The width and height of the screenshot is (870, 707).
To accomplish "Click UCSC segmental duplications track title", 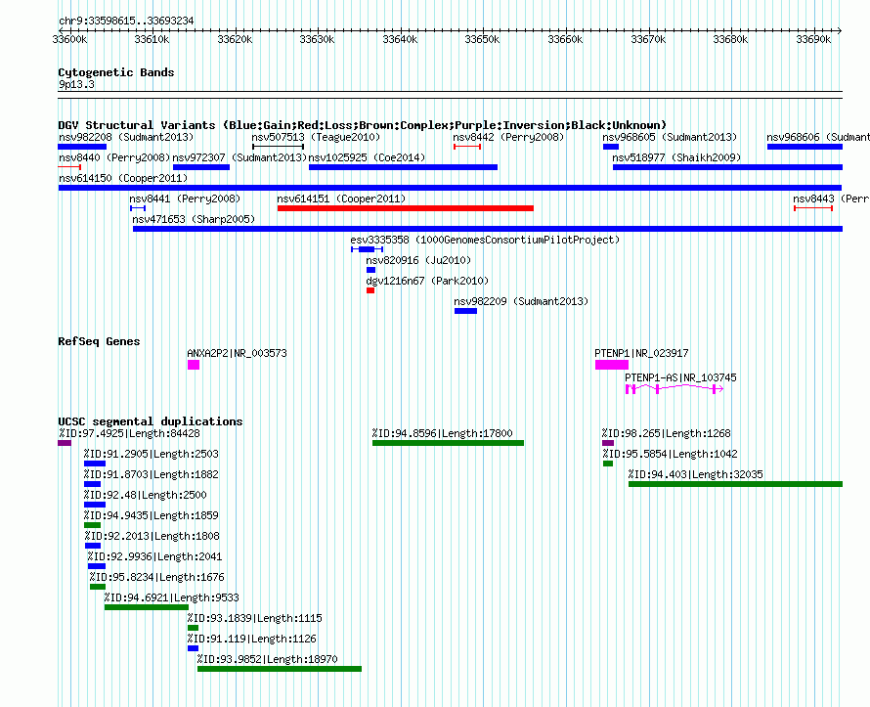I will (x=151, y=421).
